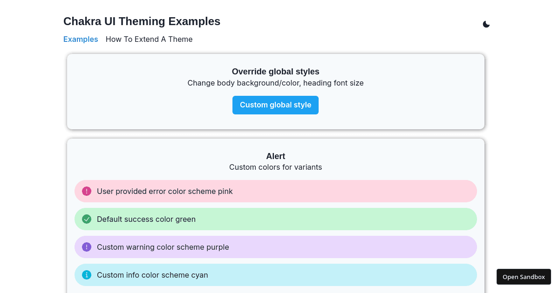Toggle dark mode with the moon icon
Image resolution: width=559 pixels, height=293 pixels.
486,24
